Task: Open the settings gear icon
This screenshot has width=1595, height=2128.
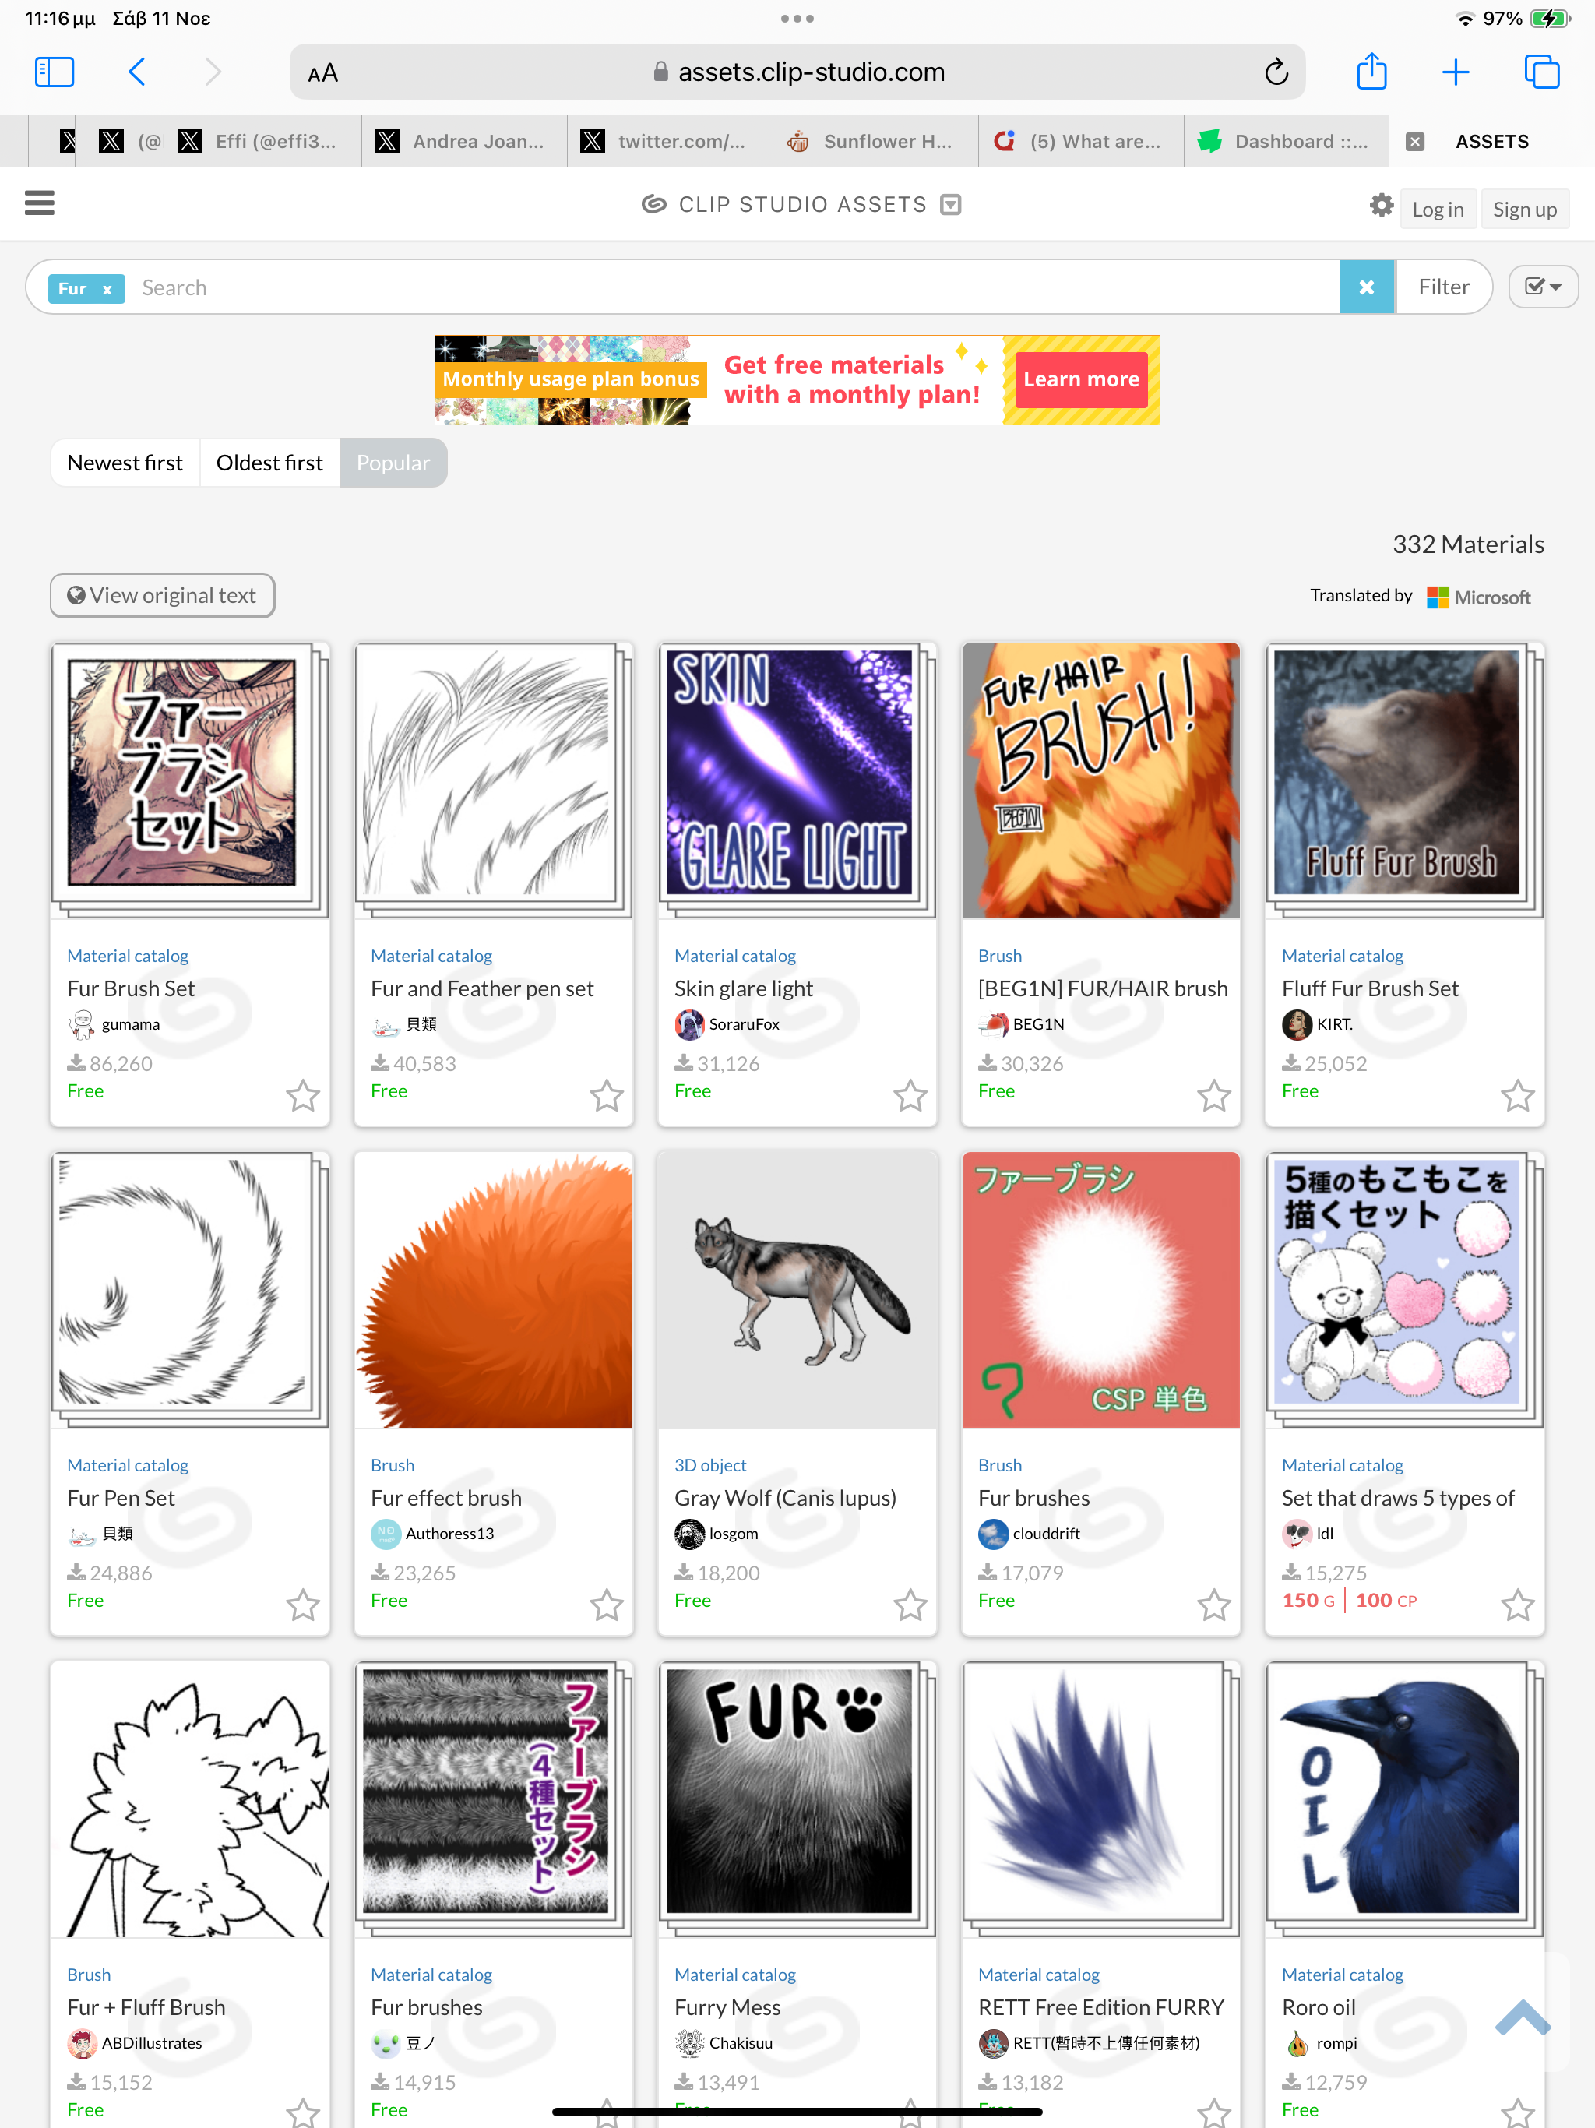Action: coord(1382,206)
